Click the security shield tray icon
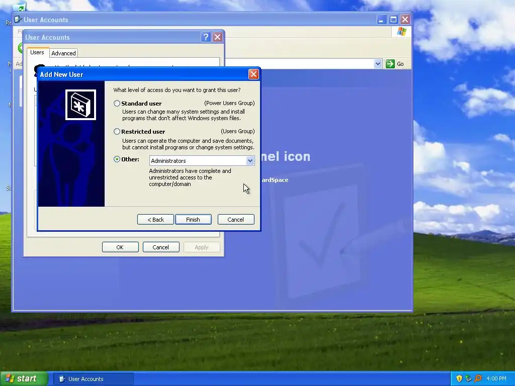Image resolution: width=515 pixels, height=386 pixels. [x=459, y=378]
